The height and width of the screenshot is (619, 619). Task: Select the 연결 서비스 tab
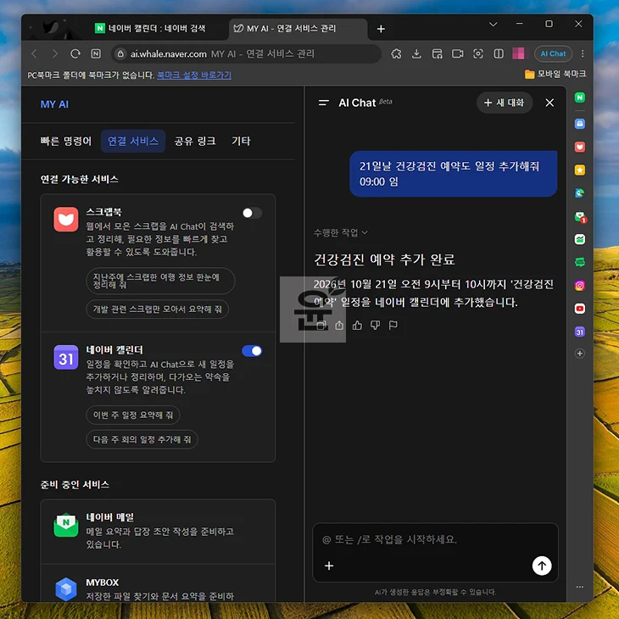(x=133, y=141)
